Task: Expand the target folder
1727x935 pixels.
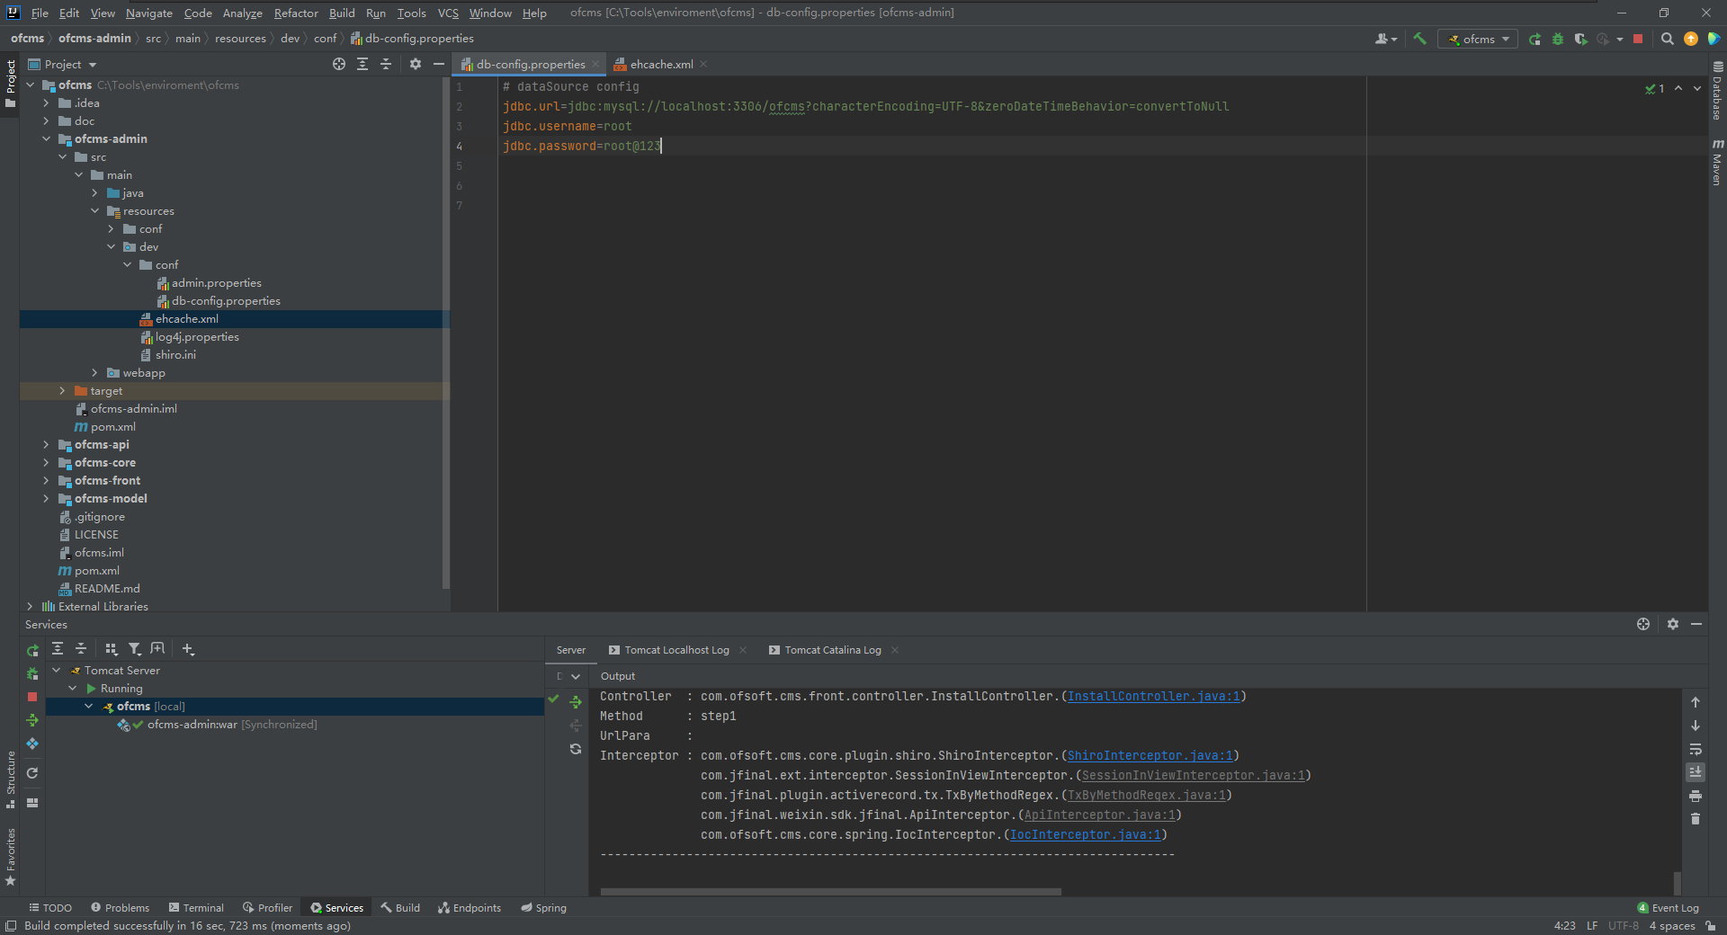Action: [62, 391]
